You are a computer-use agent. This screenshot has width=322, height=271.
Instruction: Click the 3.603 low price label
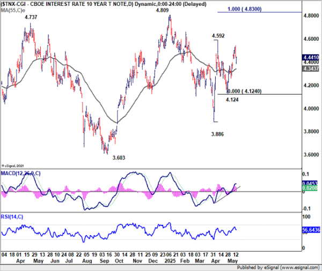pos(119,158)
